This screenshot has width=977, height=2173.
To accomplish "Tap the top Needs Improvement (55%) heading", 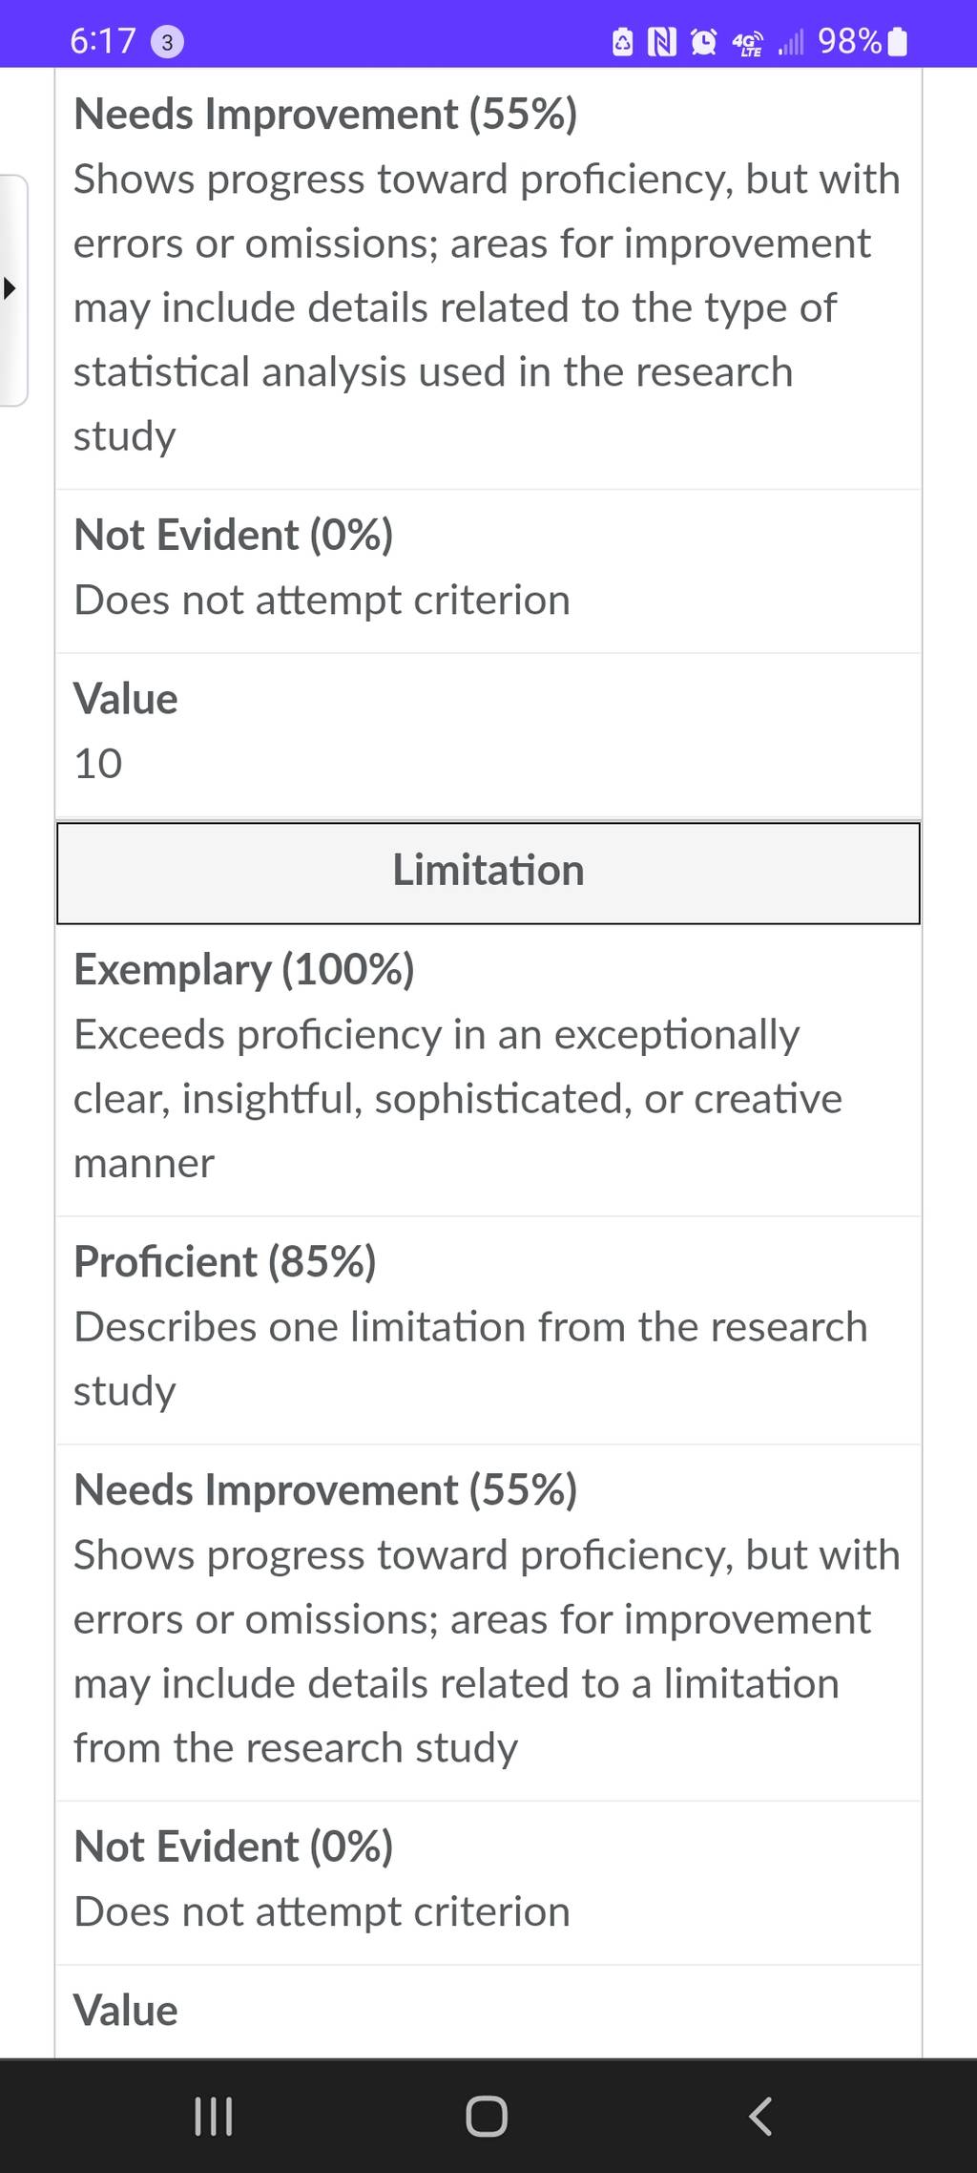I will tap(325, 116).
